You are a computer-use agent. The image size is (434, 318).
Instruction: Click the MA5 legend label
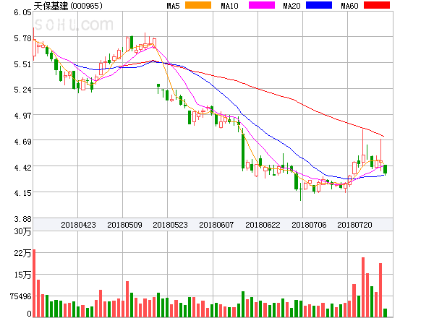(173, 6)
